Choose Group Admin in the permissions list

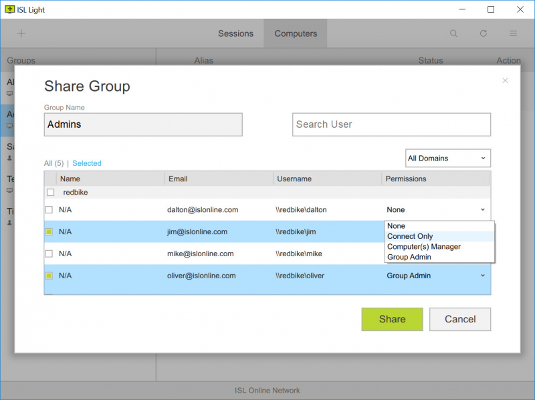439,257
